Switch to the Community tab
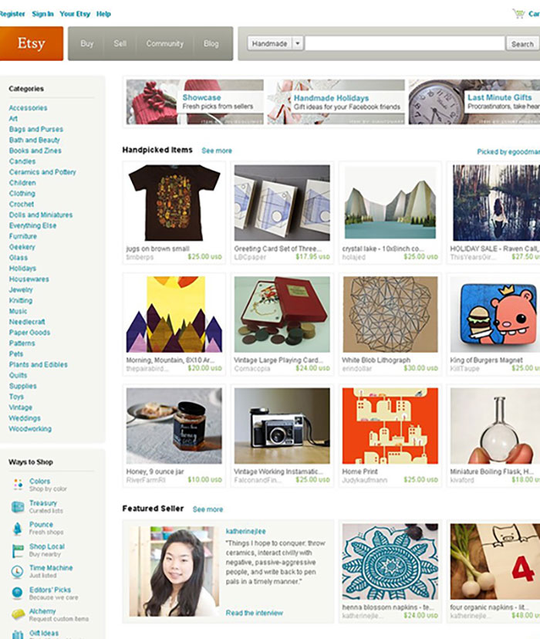 (164, 44)
